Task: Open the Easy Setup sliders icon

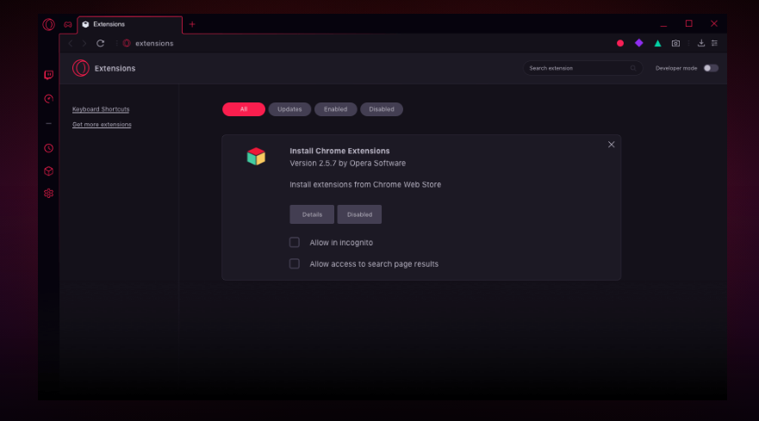Action: click(714, 44)
